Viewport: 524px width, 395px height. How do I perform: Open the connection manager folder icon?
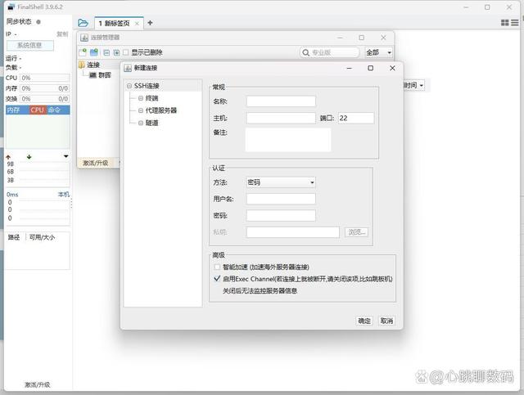tap(83, 23)
